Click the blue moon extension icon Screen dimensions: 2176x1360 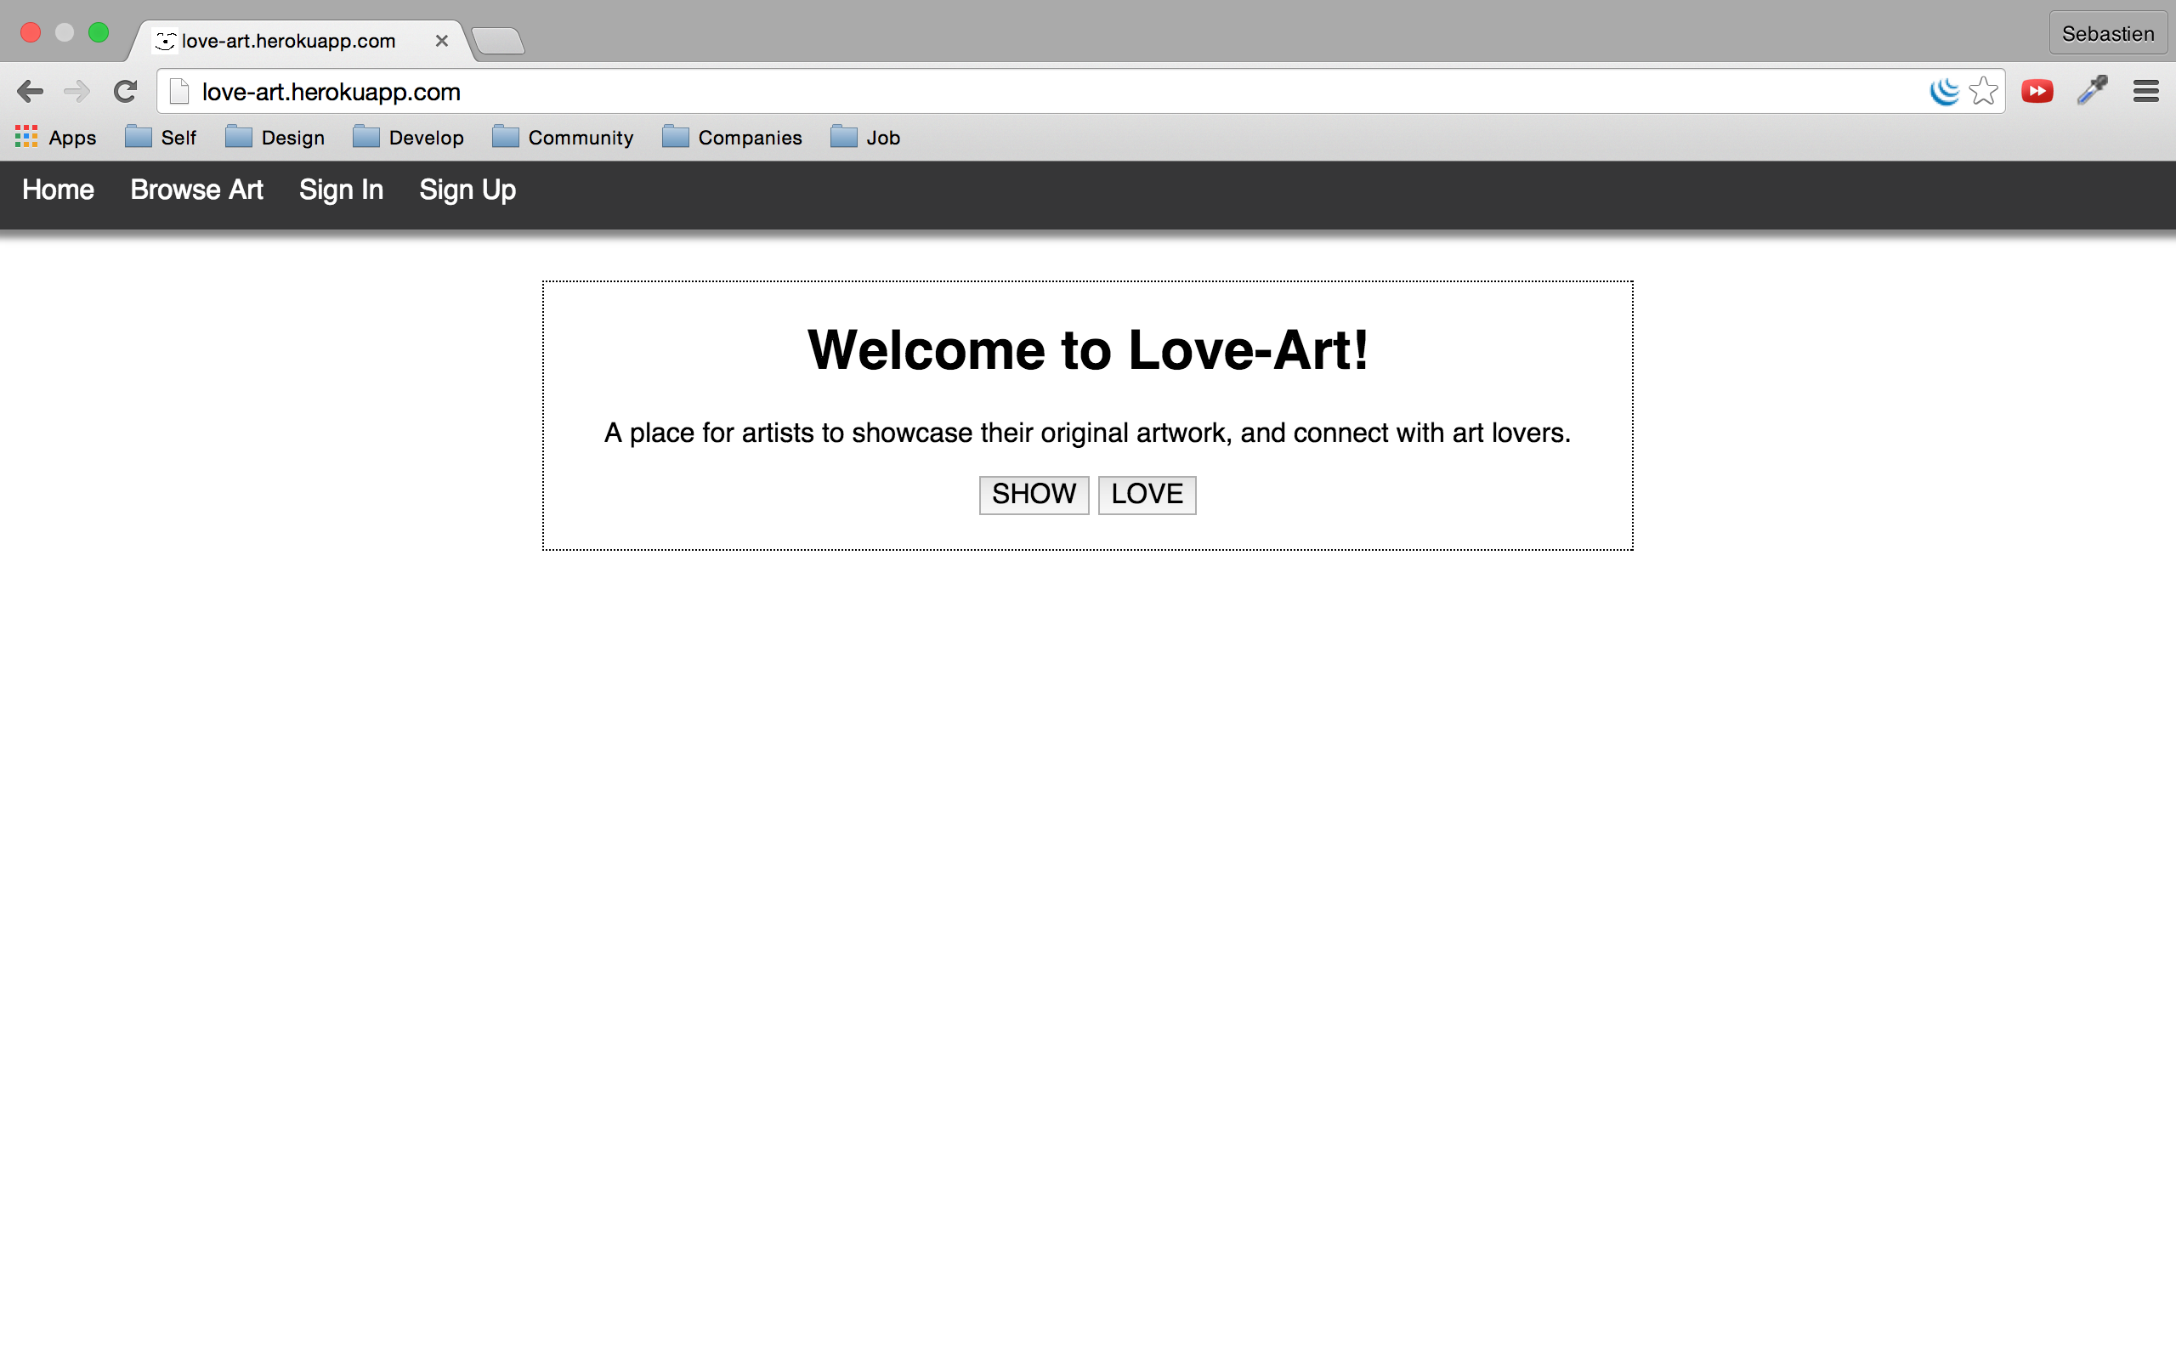(x=1943, y=91)
